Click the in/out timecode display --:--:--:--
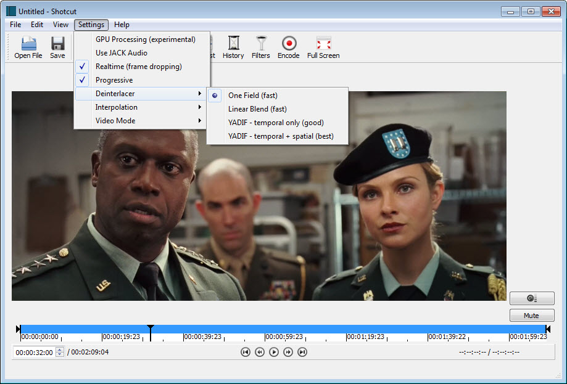This screenshot has height=384, width=567. (489, 352)
